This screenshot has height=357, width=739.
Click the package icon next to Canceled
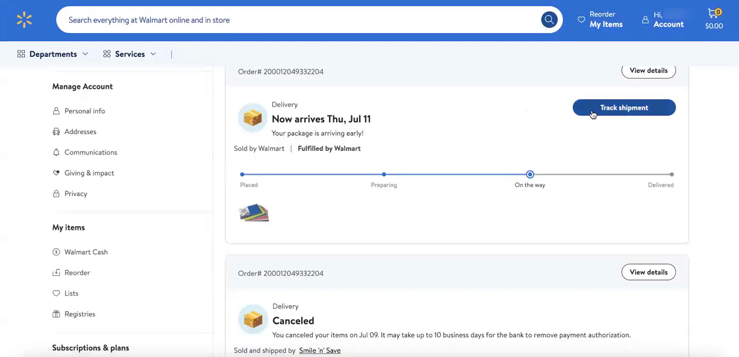pyautogui.click(x=253, y=319)
